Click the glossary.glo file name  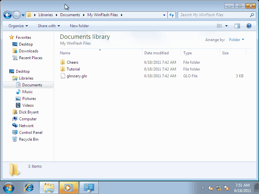[77, 76]
